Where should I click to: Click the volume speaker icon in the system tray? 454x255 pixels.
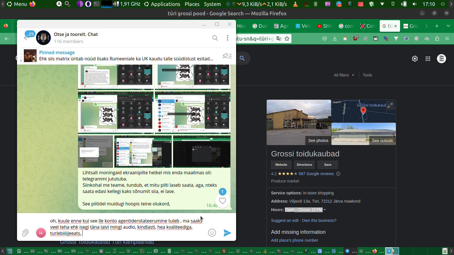click(415, 4)
